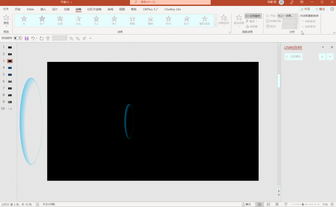Click the 预览 preview star icon
This screenshot has height=207, width=336.
[x=6, y=18]
